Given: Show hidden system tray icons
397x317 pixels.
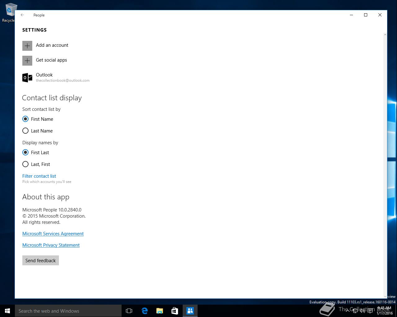Looking at the screenshot, I should 347,311.
